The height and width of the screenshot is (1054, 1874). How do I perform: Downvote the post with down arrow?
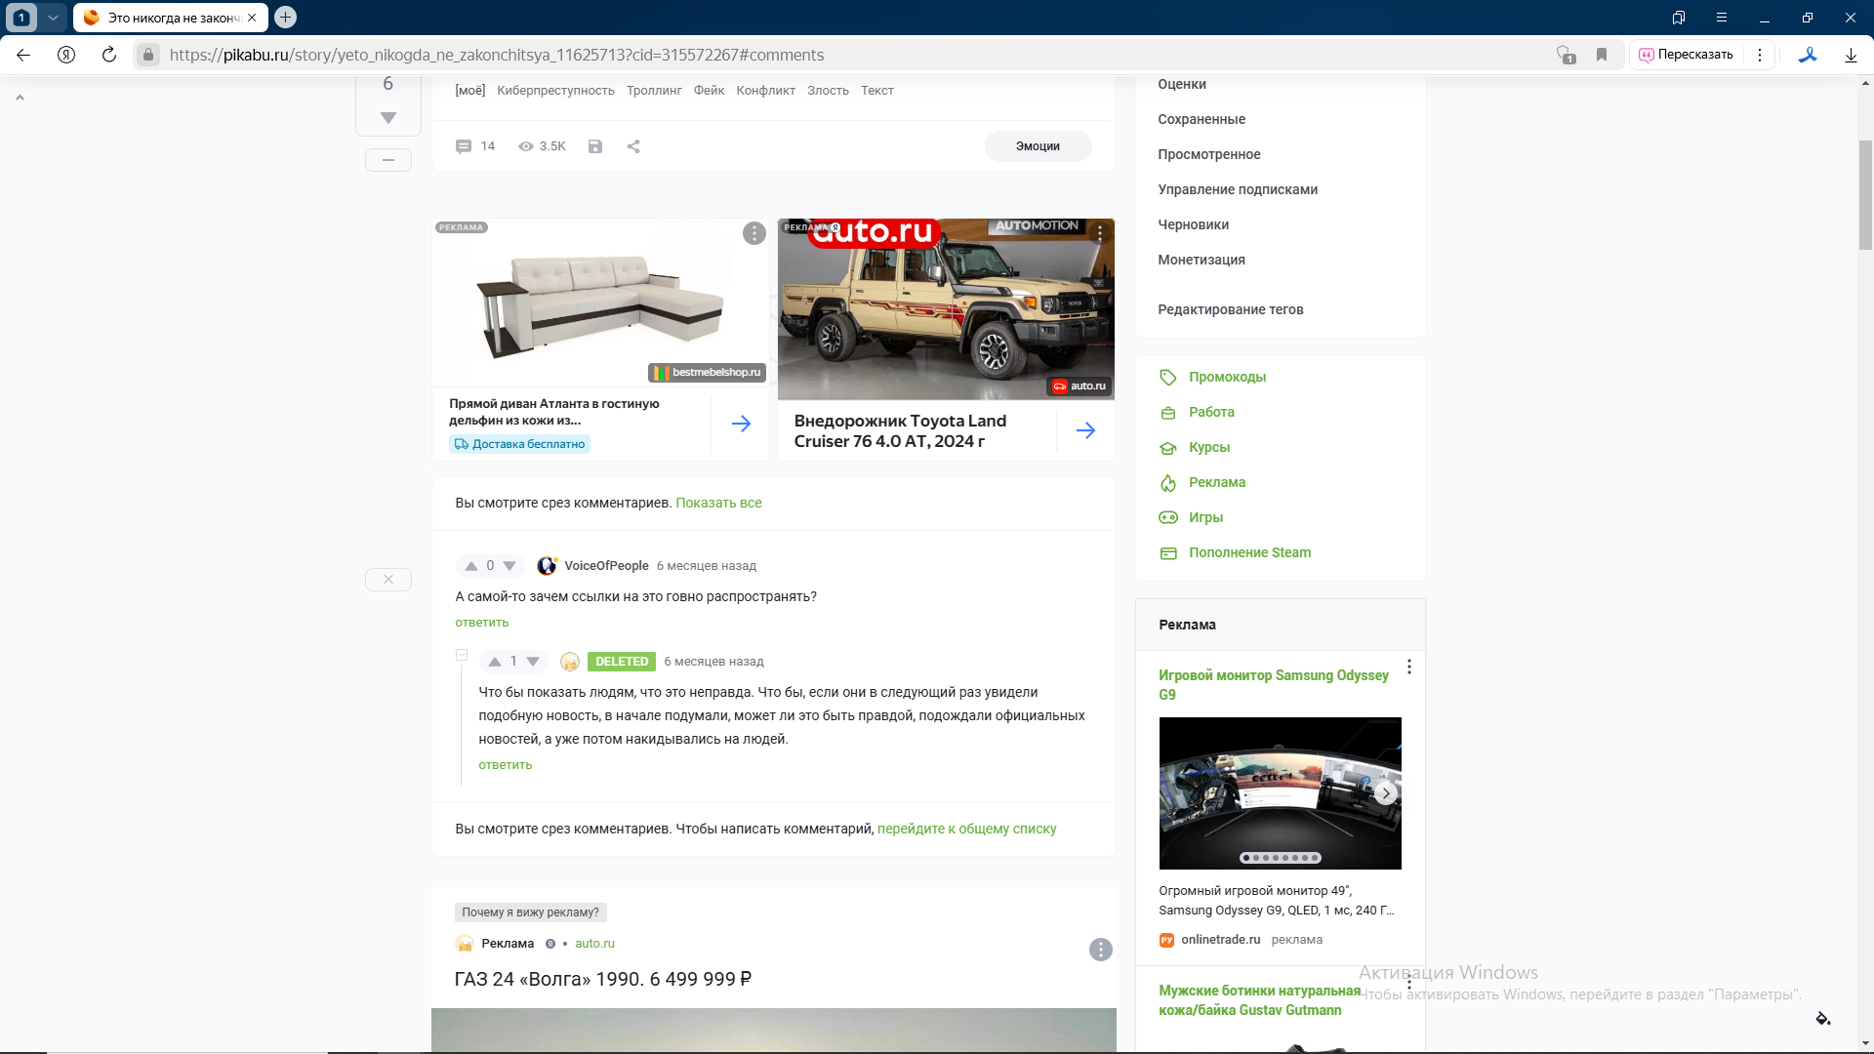click(388, 118)
